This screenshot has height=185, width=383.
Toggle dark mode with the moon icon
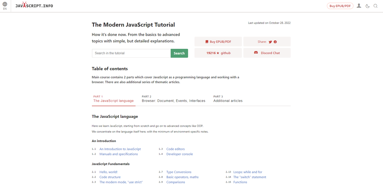tap(367, 6)
